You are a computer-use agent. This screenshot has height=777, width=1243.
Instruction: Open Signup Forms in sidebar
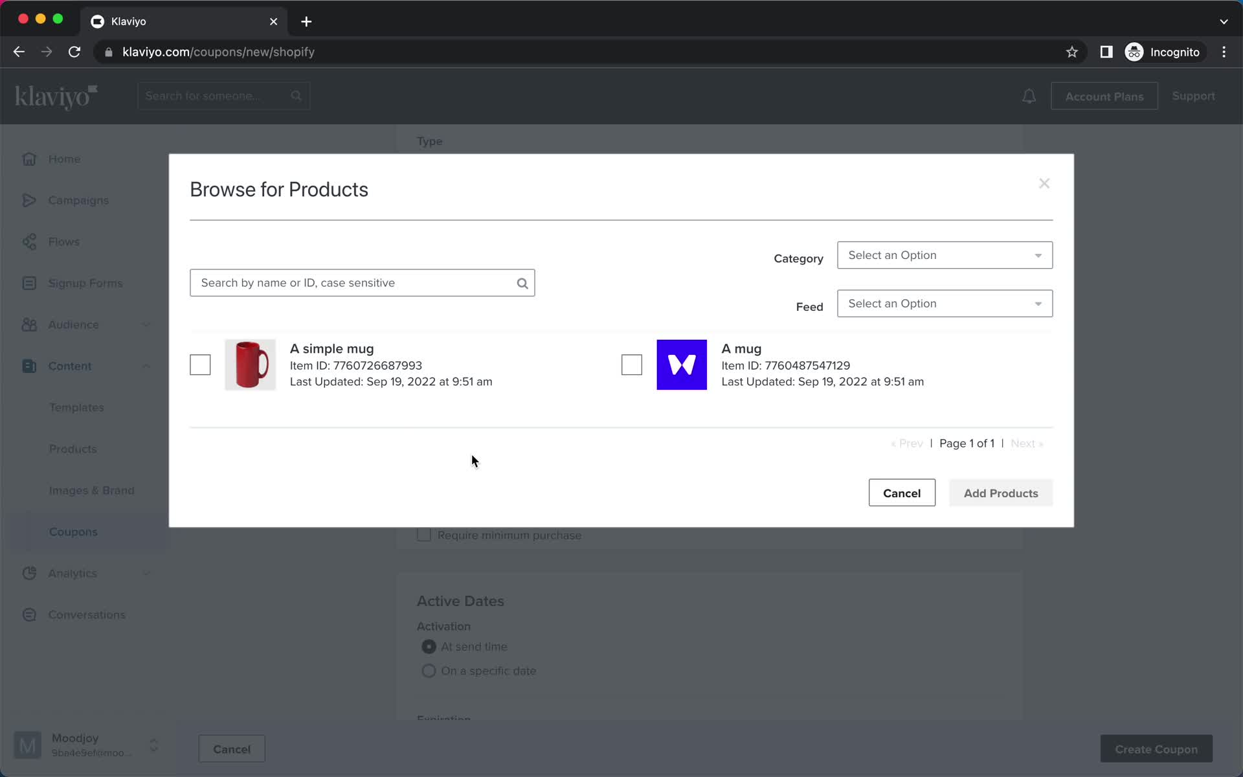[85, 283]
